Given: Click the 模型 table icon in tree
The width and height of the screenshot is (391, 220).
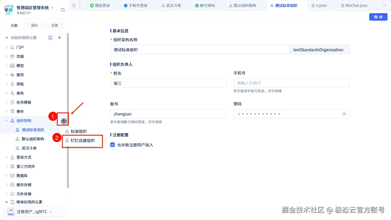Looking at the screenshot, I should coord(12,66).
